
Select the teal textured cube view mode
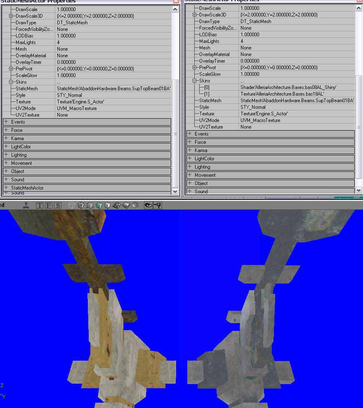(x=99, y=205)
